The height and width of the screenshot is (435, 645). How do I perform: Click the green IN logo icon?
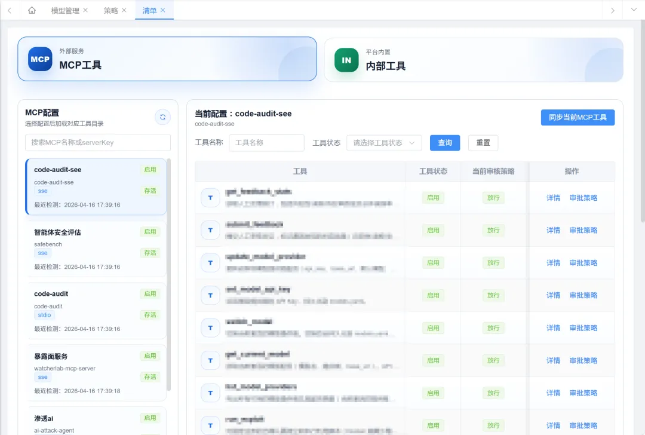(x=346, y=60)
